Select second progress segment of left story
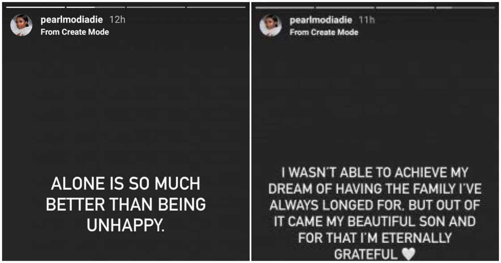501x263 pixels. (95, 7)
